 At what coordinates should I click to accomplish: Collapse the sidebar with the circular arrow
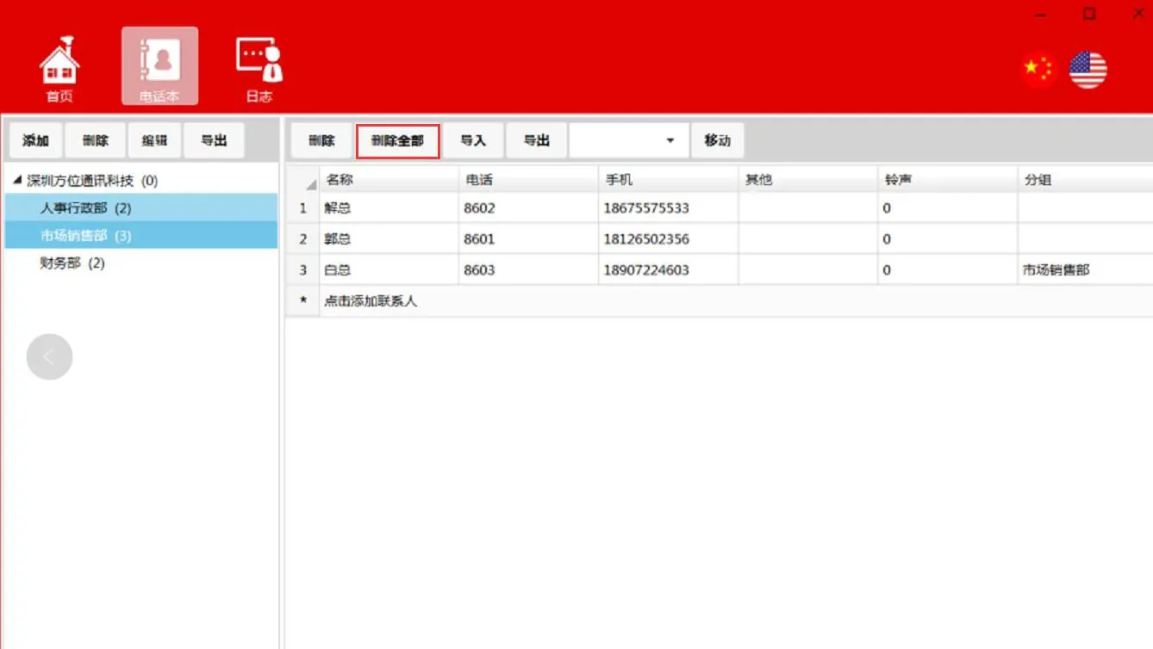point(49,356)
